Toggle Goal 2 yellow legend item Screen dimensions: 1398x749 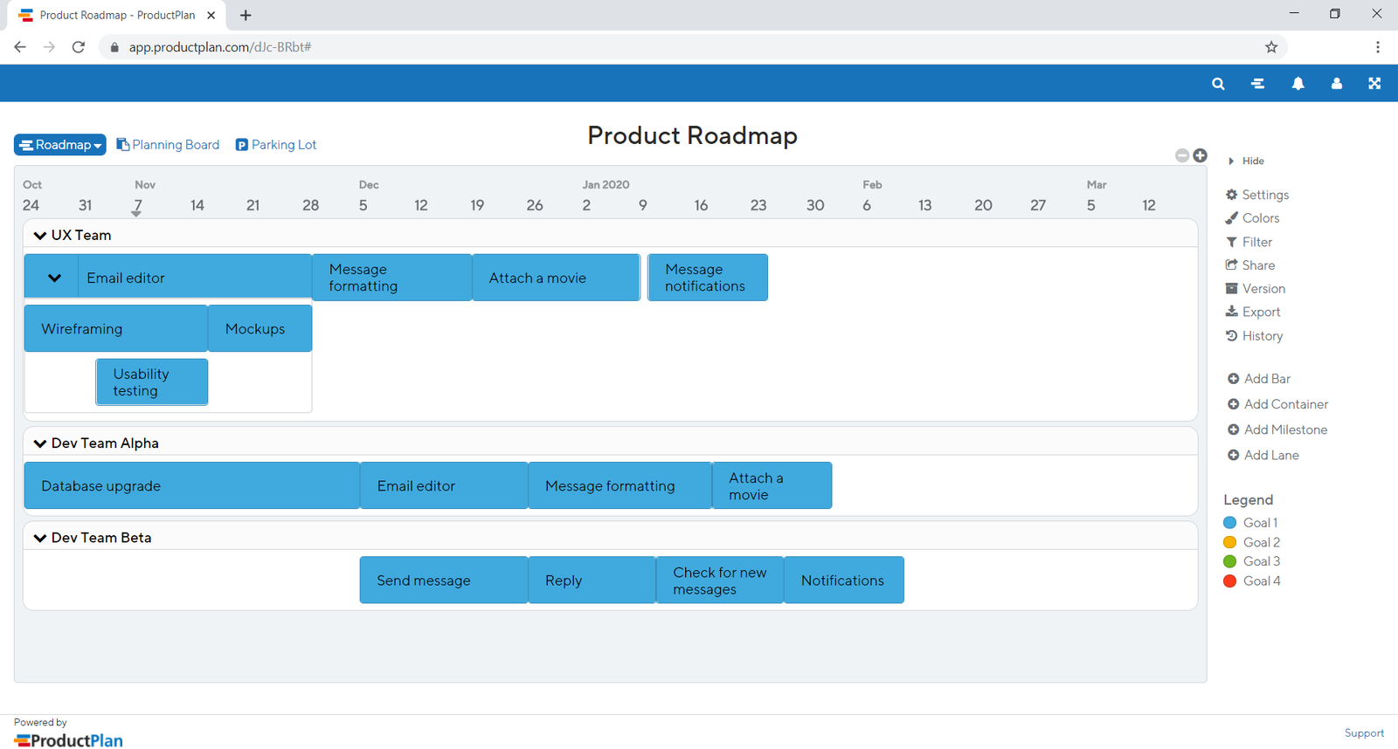pos(1261,542)
